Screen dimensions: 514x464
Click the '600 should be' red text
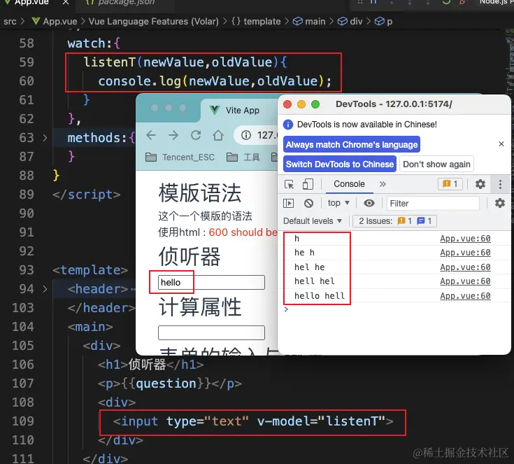point(243,232)
